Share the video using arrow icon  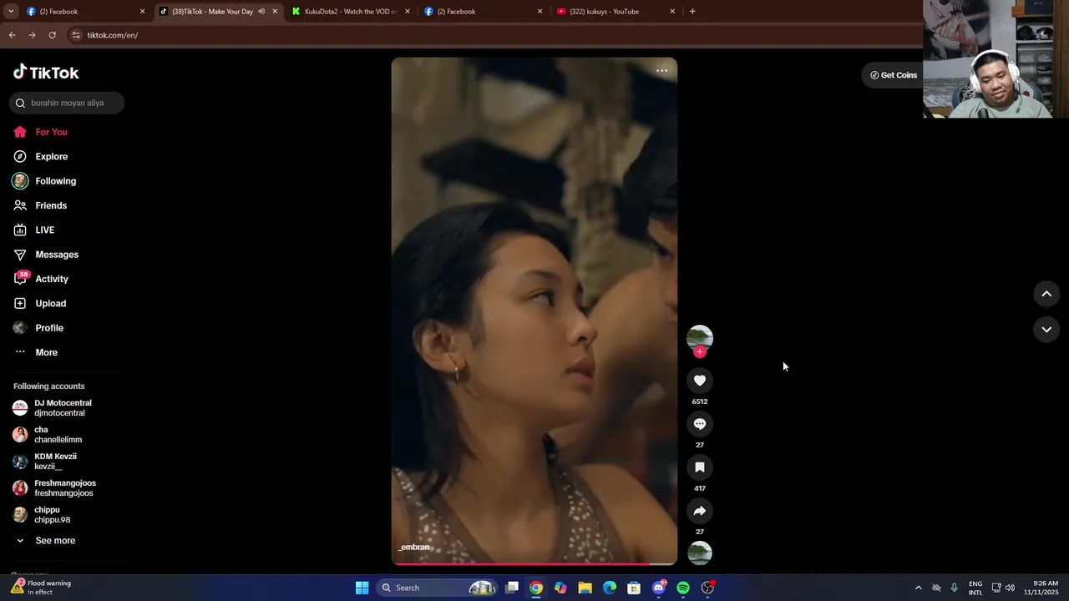[x=700, y=511]
